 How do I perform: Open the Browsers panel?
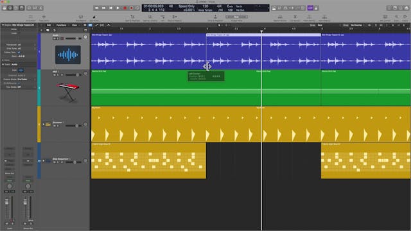point(407,8)
